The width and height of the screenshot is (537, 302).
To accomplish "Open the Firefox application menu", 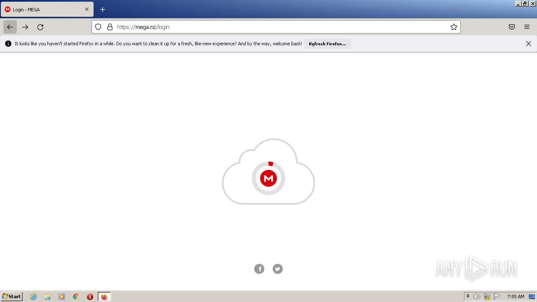I will tap(527, 27).
